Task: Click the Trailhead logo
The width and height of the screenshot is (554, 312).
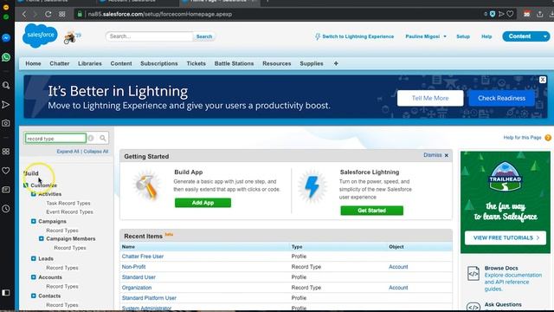Action: (505, 177)
